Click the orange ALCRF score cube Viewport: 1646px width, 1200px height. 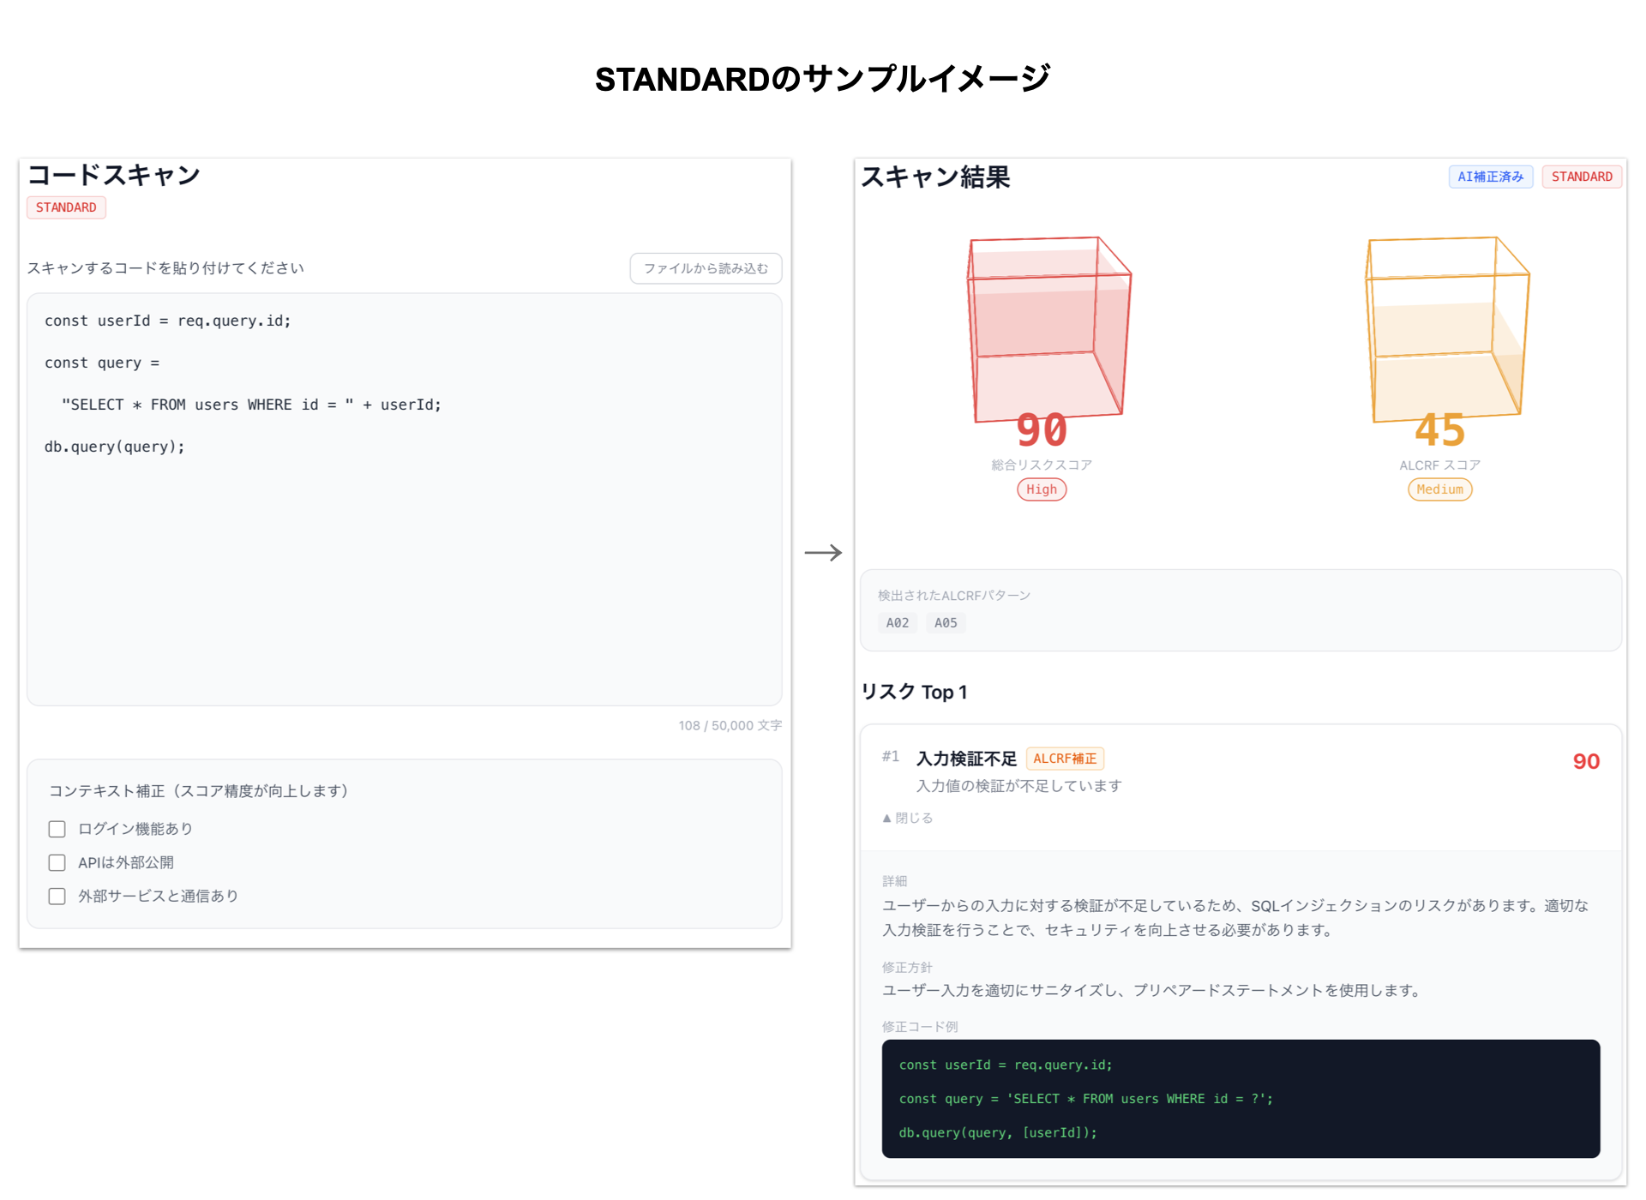point(1447,329)
